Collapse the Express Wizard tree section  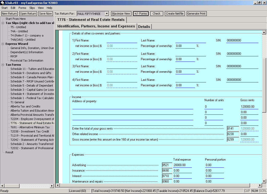pos(3,44)
